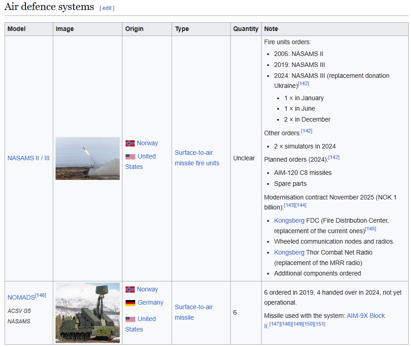This screenshot has height=347, width=411.
Task: Open the NOMADS tracked vehicle photo
Action: 87,313
